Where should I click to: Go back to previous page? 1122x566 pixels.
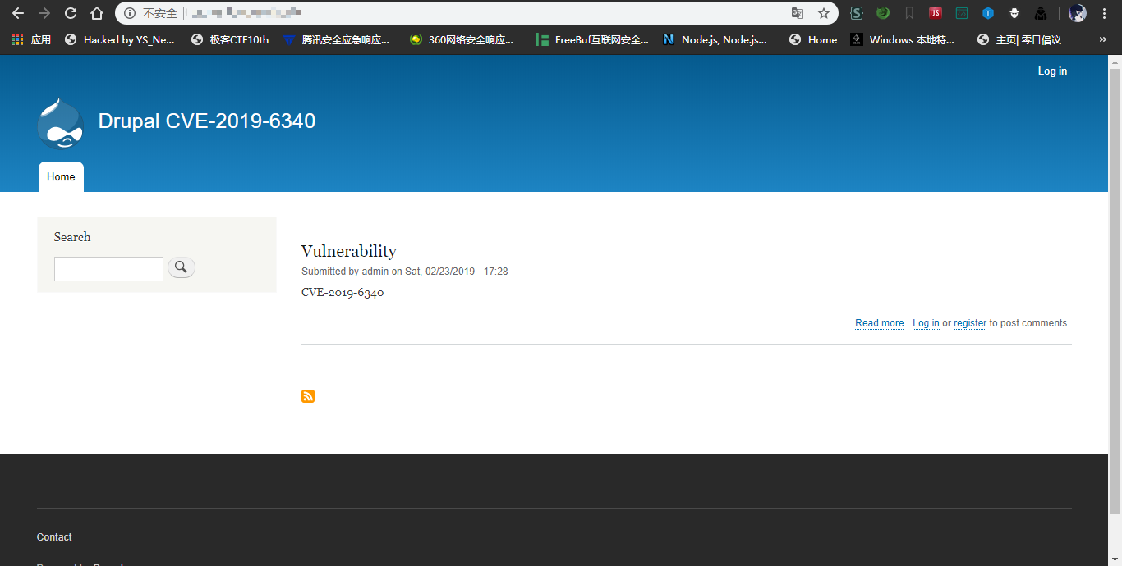(x=18, y=13)
